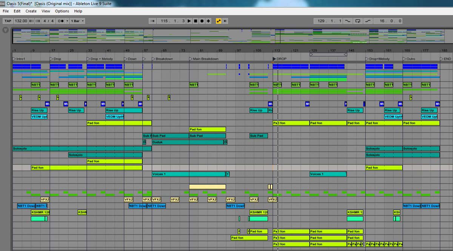Click the Re-enable Automation back arrow
The image size is (453, 251).
tap(225, 21)
